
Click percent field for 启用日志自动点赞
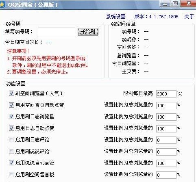[166, 129]
